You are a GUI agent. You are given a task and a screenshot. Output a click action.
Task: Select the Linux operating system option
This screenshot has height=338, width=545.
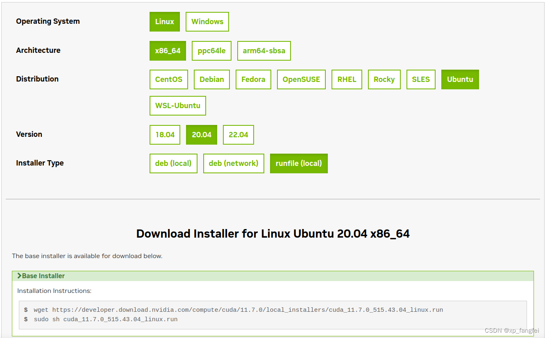164,21
